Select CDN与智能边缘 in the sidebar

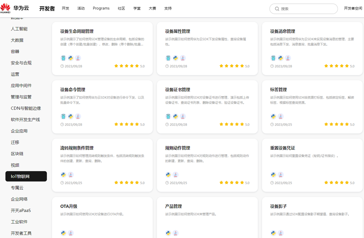pos(26,108)
